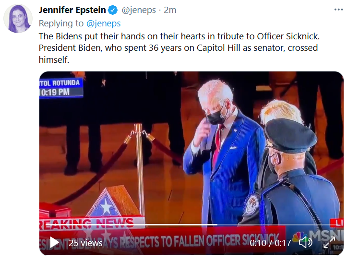Open the tweet's 2m timestamp
The width and height of the screenshot is (347, 259).
coord(170,10)
